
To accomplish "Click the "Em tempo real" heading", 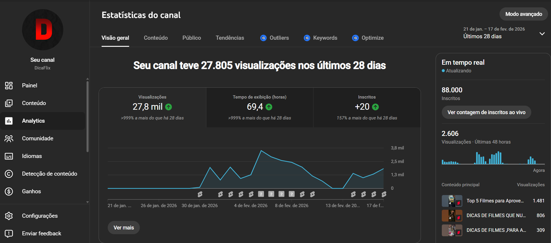I will click(x=463, y=62).
